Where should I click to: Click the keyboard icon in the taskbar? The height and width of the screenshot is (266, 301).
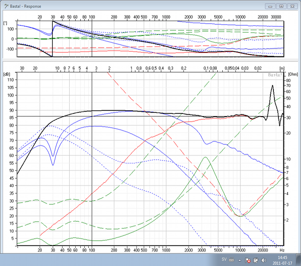232,260
